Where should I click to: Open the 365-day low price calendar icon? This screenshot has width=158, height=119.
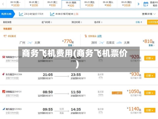click(x=146, y=4)
